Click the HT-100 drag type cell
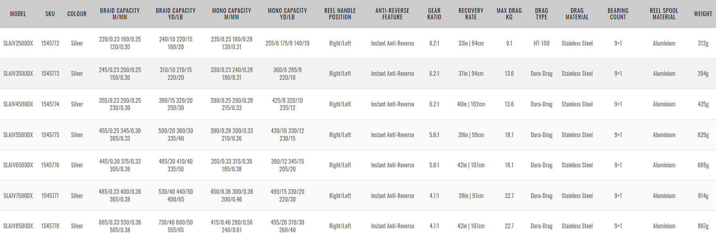The height and width of the screenshot is (244, 716). (x=541, y=43)
